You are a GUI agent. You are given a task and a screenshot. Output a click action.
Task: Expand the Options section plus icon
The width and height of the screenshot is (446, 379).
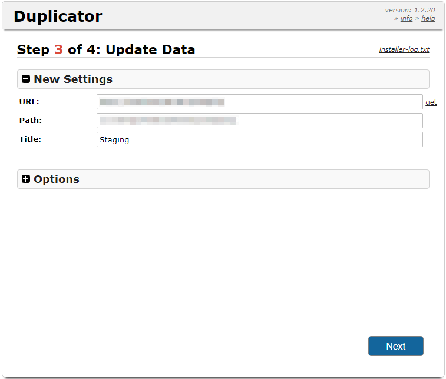click(26, 179)
